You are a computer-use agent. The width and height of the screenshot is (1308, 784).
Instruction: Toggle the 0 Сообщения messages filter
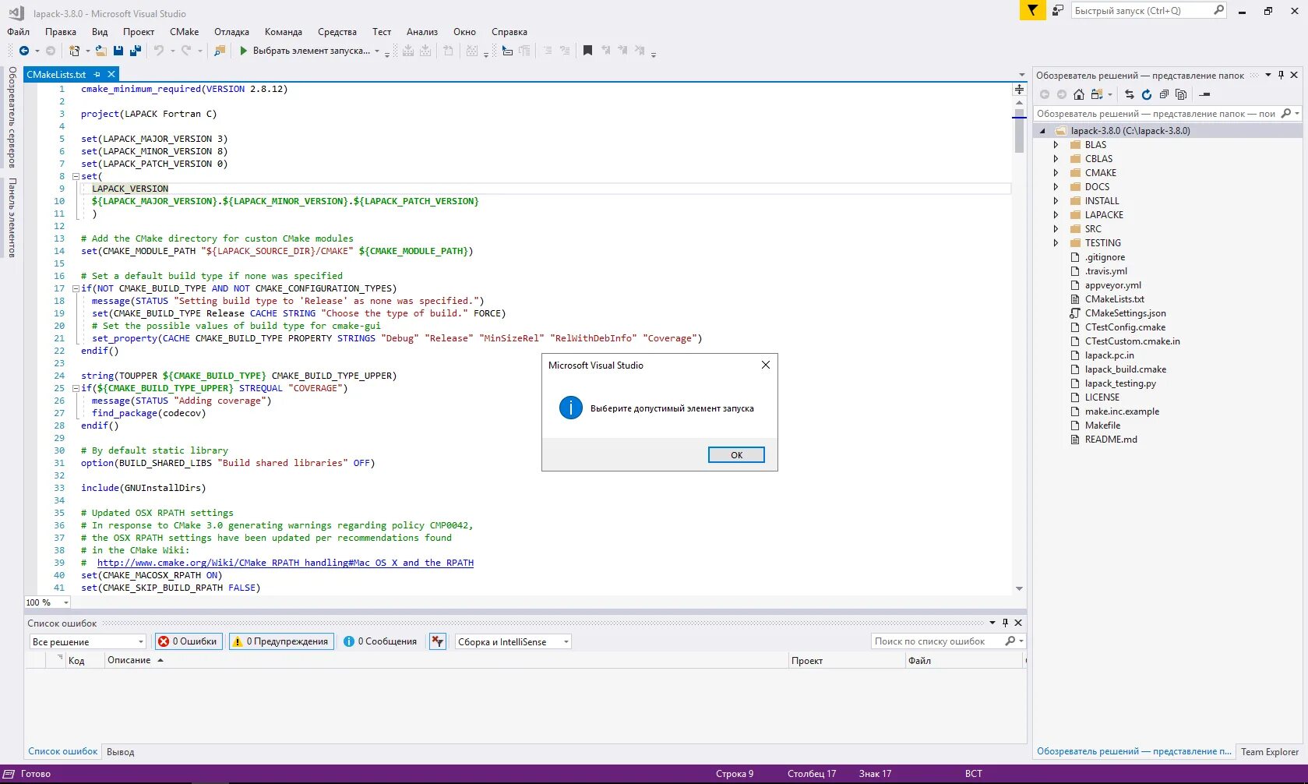[x=381, y=641]
